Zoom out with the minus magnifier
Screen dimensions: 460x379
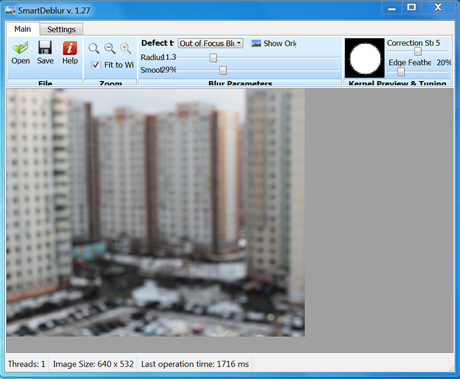pyautogui.click(x=110, y=49)
